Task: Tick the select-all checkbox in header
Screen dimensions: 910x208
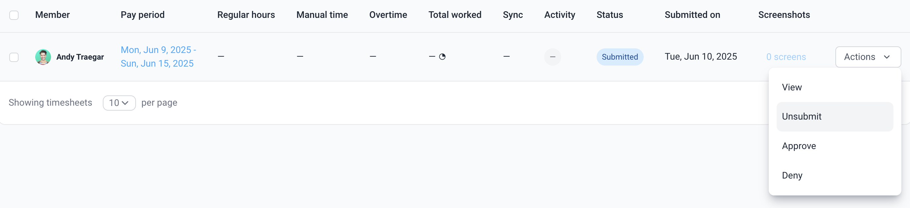Action: [x=14, y=15]
